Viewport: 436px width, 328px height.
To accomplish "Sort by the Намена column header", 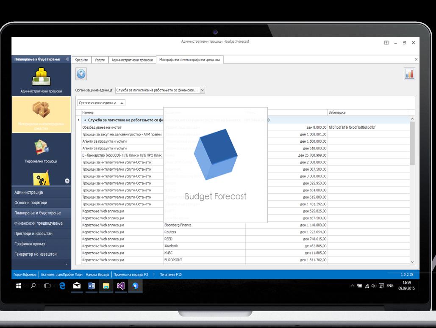I will tap(122, 113).
